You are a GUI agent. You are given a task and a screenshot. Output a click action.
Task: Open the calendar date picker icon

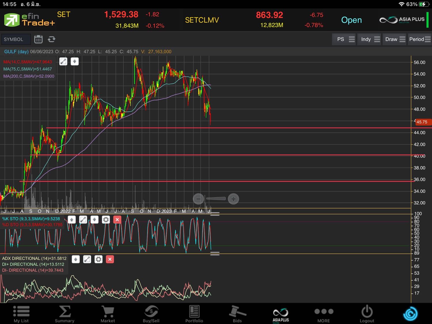(x=38, y=39)
